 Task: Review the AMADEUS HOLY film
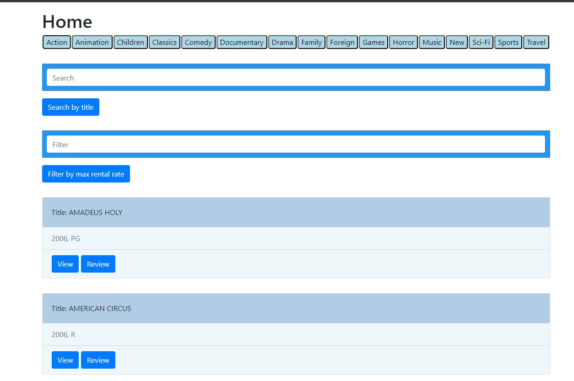[98, 264]
